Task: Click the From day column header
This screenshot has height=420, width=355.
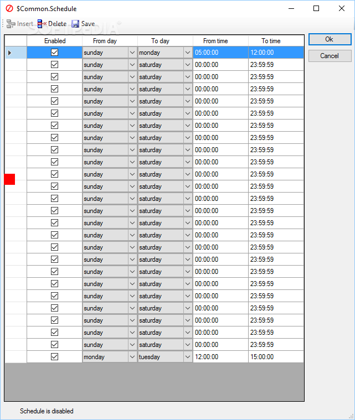Action: [x=110, y=41]
